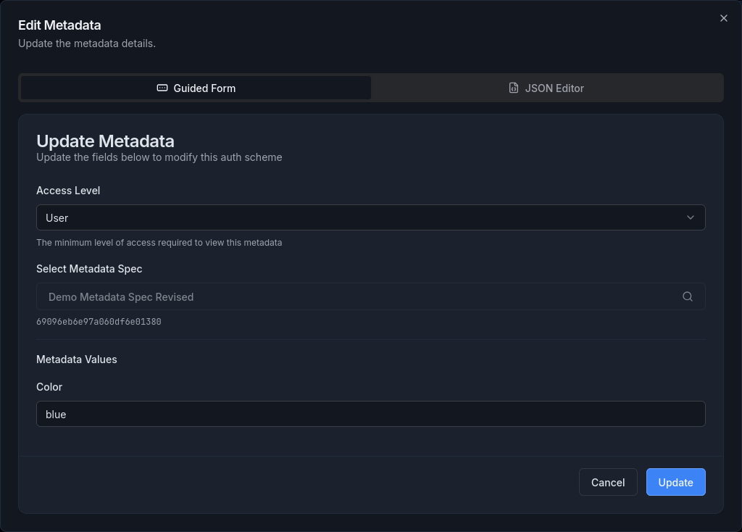Expand the Access Level chevron arrow

(690, 217)
